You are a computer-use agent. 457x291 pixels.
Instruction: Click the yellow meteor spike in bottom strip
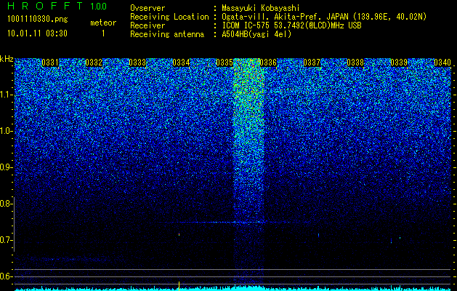pyautogui.click(x=179, y=286)
